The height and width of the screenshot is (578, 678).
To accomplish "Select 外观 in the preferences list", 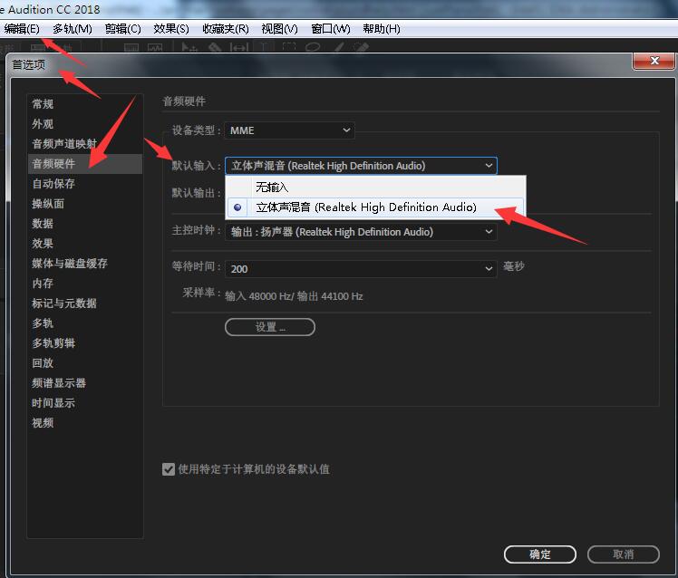I will pos(85,123).
